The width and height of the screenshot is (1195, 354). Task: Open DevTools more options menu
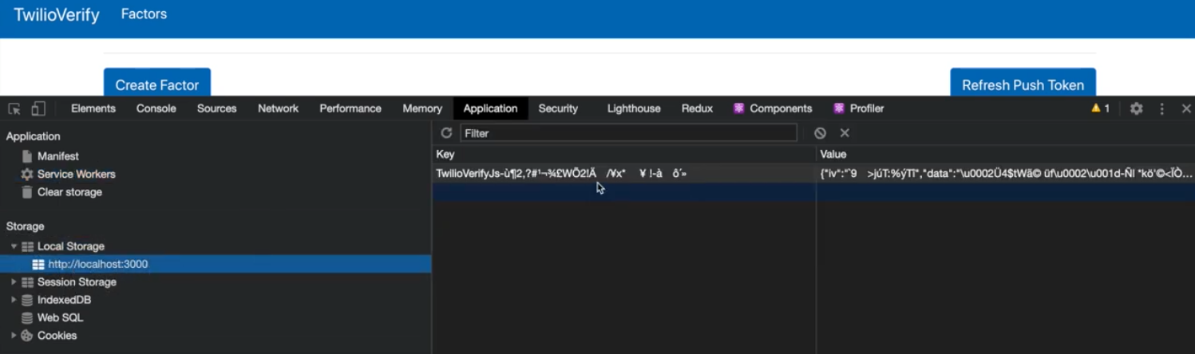(1162, 108)
